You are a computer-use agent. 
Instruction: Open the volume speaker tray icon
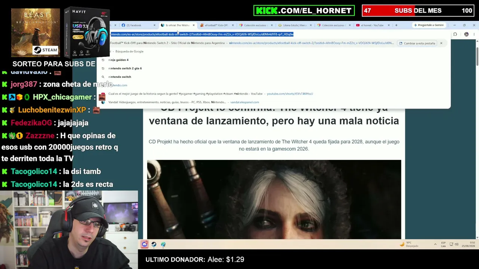coord(457,244)
